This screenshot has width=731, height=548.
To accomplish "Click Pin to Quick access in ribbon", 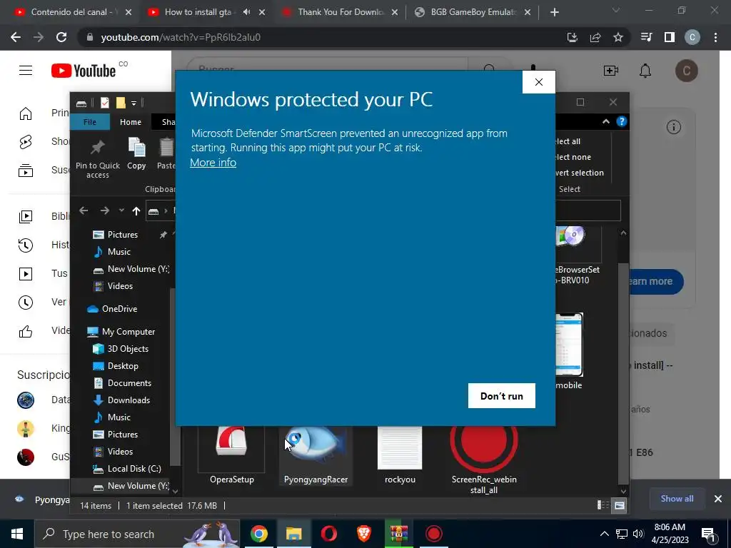I will 97,158.
